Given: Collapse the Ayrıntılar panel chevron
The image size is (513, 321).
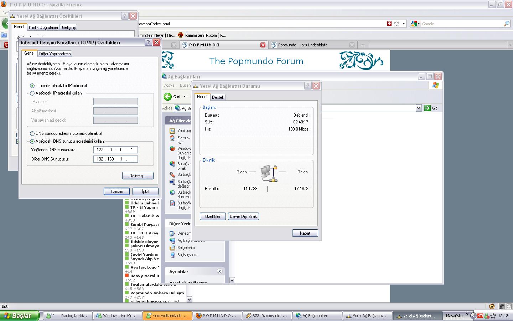Looking at the screenshot, I should [219, 271].
